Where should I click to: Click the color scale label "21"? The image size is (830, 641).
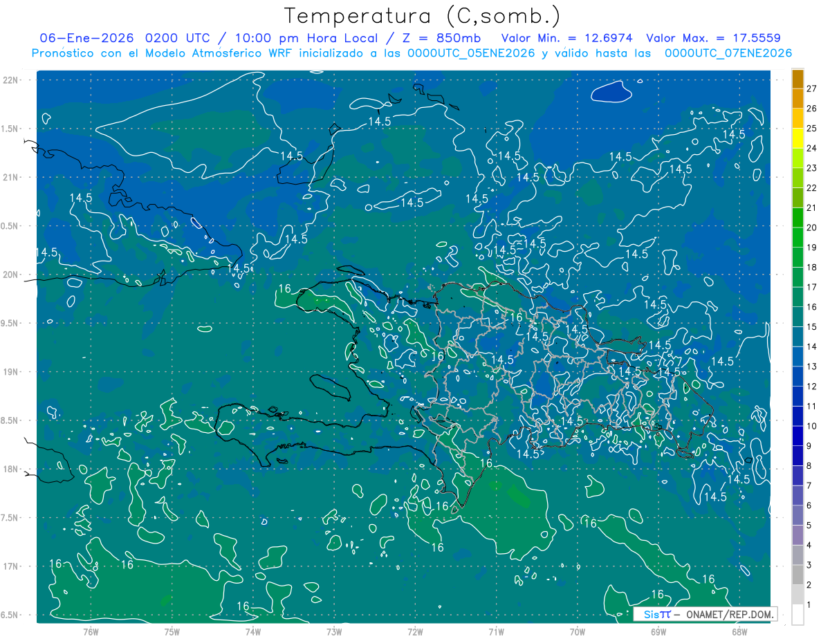click(812, 207)
